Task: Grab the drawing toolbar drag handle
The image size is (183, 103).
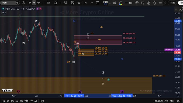Action: coord(110,3)
